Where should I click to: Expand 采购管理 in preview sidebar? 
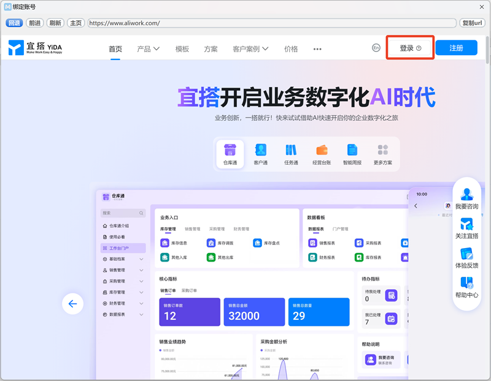pos(141,281)
